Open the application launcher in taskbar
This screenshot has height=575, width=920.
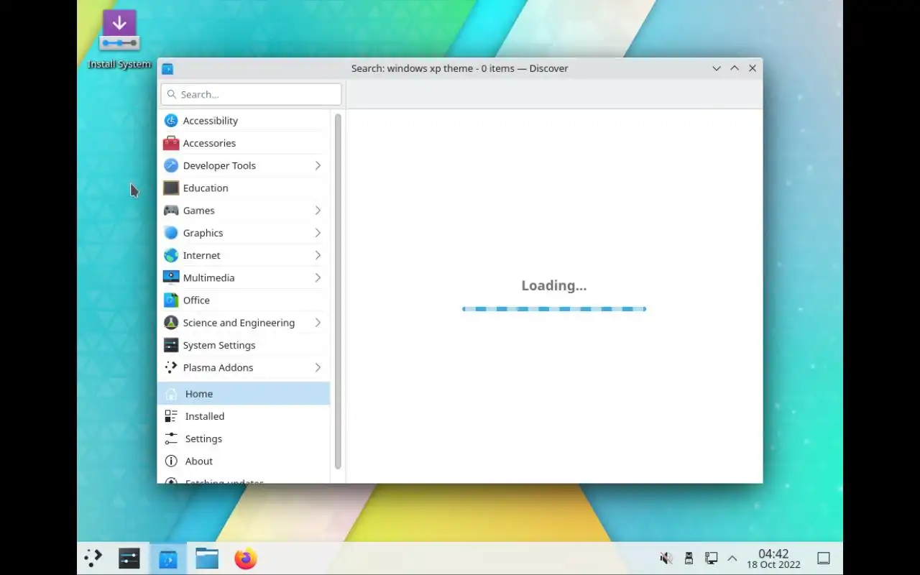(x=93, y=558)
